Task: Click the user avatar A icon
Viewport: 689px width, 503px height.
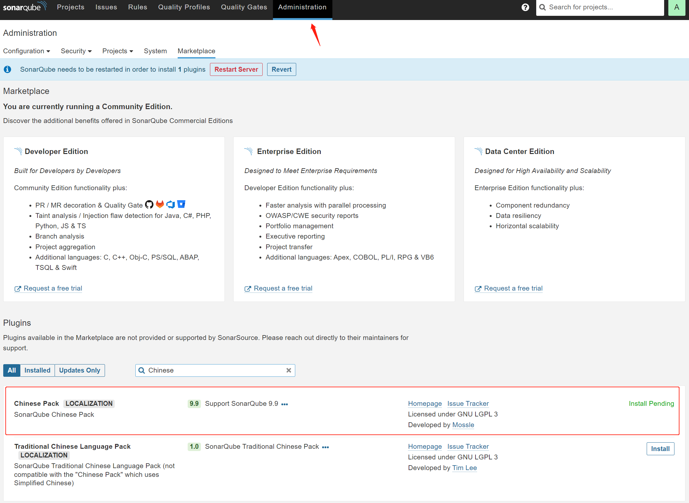Action: click(x=676, y=7)
